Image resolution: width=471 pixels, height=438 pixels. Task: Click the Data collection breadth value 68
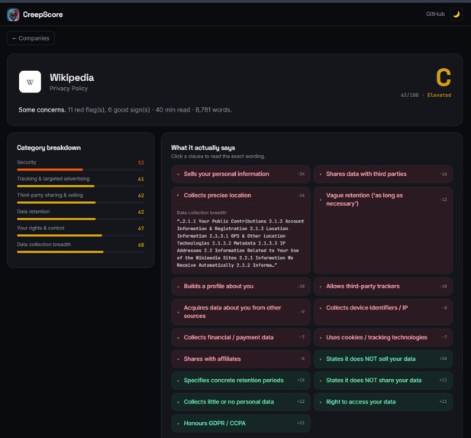point(141,245)
